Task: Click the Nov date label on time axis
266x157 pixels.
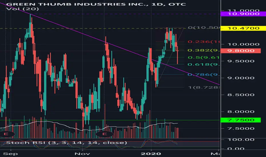Action: pos(82,154)
